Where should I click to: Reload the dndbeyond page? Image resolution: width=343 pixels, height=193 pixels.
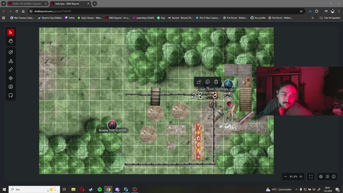(17, 11)
